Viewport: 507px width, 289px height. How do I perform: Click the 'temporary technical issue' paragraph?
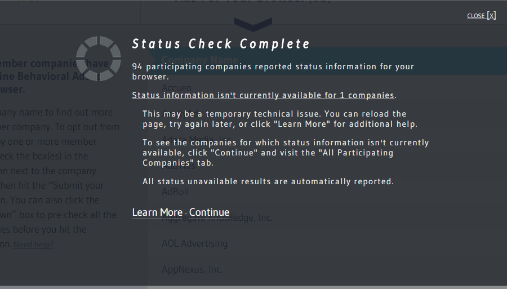coord(280,119)
